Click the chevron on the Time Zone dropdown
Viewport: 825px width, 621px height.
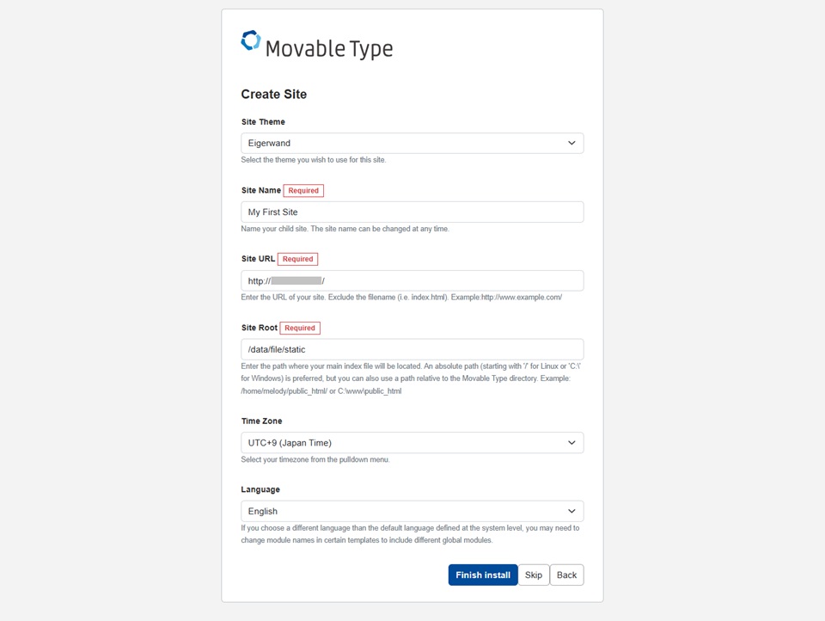(571, 442)
